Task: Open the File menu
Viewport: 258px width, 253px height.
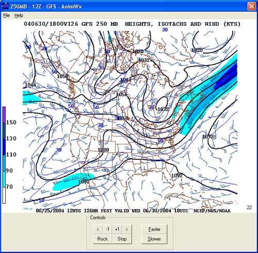Action: point(7,15)
